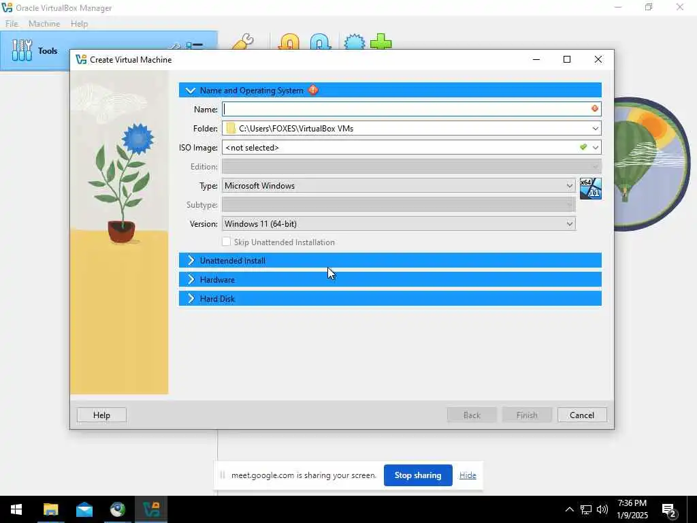Click the Cancel button
697x523 pixels.
[582, 415]
